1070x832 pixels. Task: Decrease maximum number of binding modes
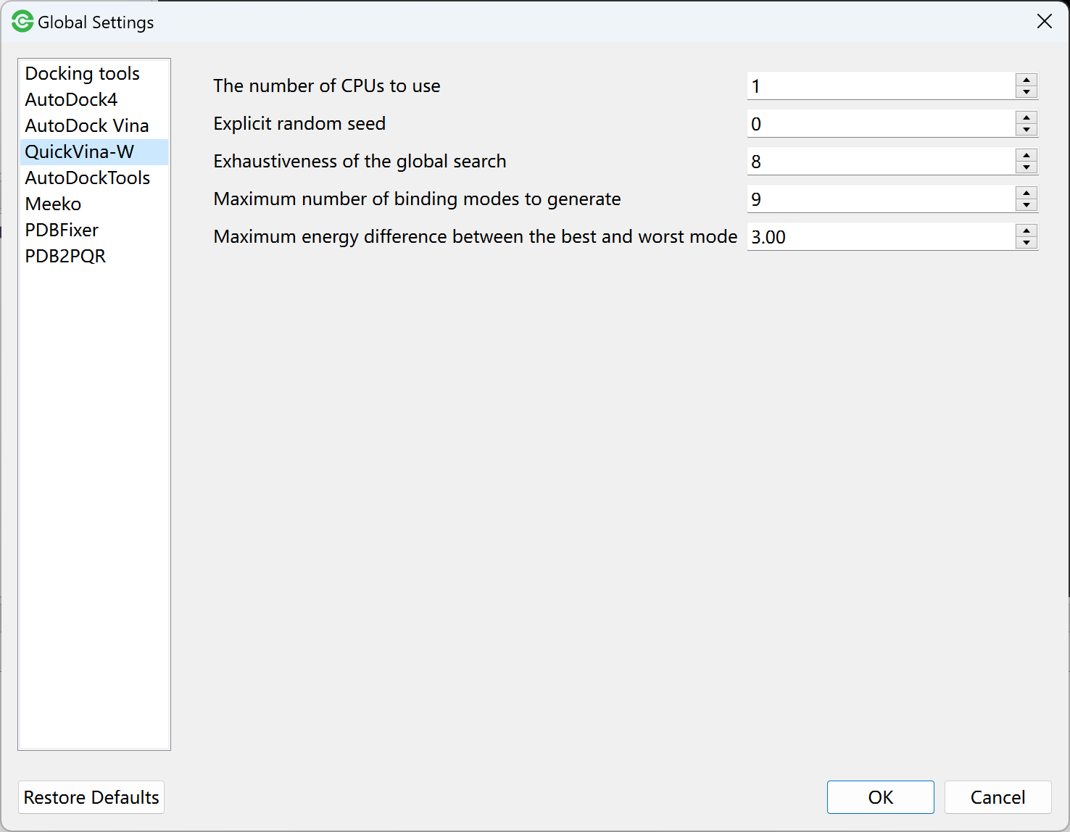click(1027, 205)
